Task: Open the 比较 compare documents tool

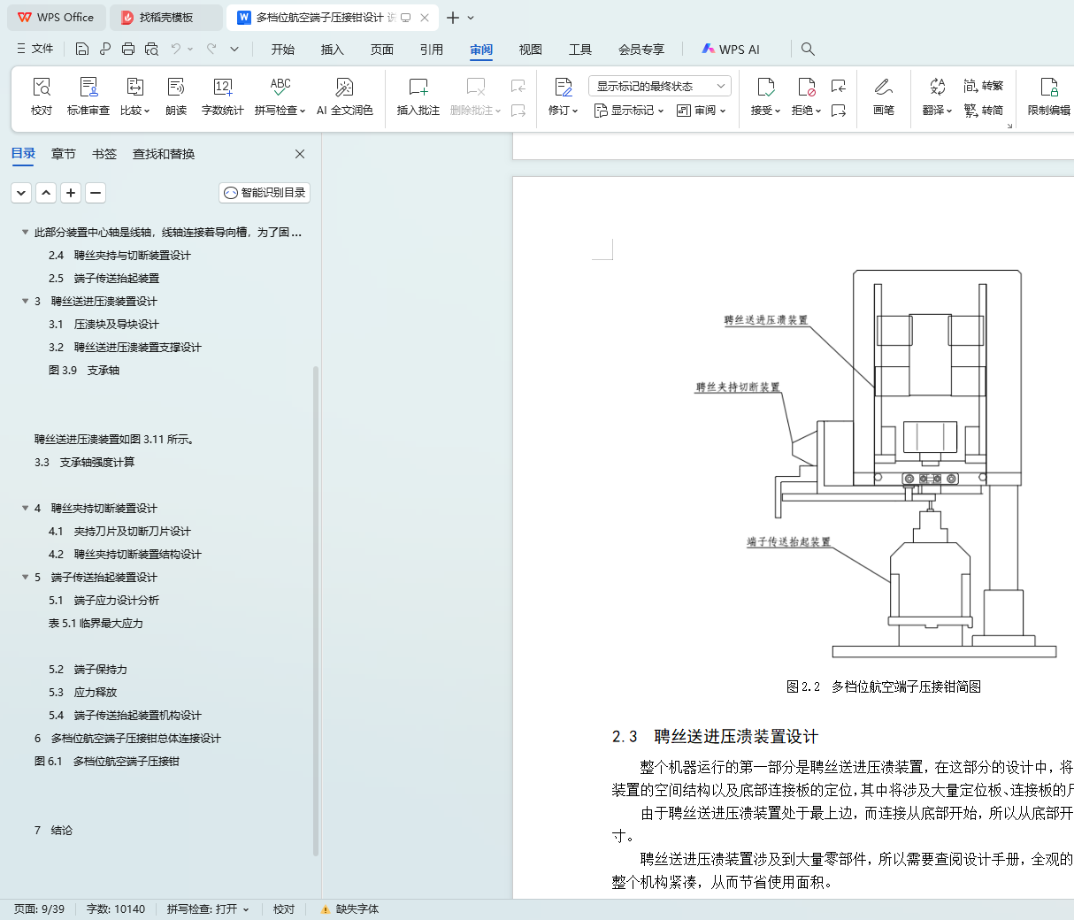Action: click(134, 96)
